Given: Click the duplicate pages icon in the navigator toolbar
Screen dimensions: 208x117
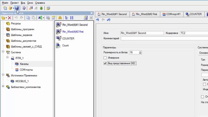Looking at the screenshot, I should (48, 18).
